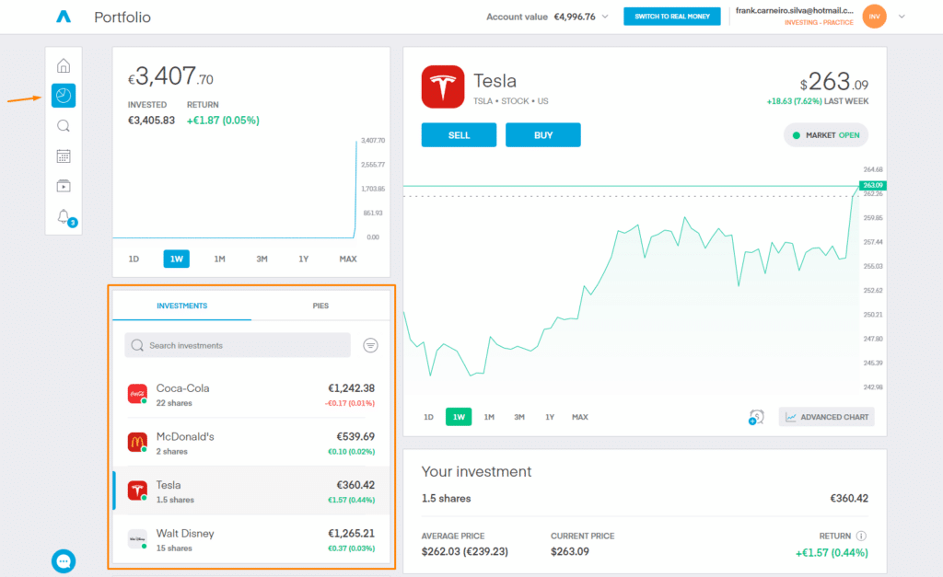Image resolution: width=943 pixels, height=577 pixels.
Task: Open the search magnifier in the sidebar
Action: (63, 125)
